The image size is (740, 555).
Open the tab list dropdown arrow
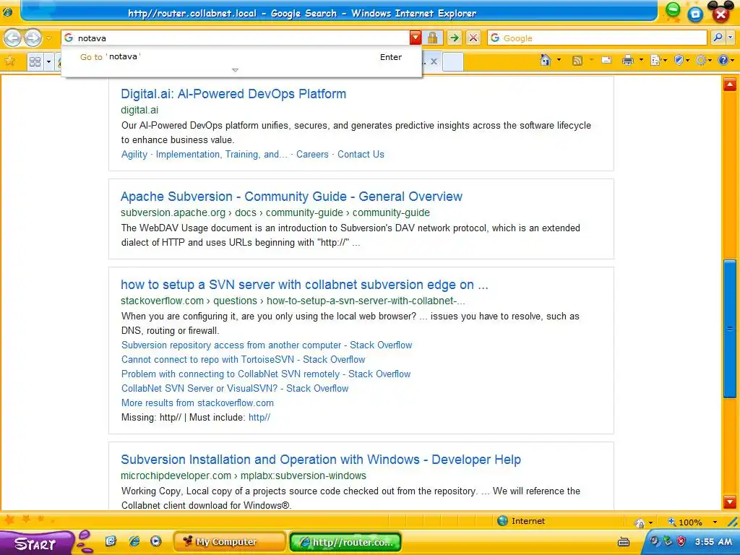(x=48, y=61)
